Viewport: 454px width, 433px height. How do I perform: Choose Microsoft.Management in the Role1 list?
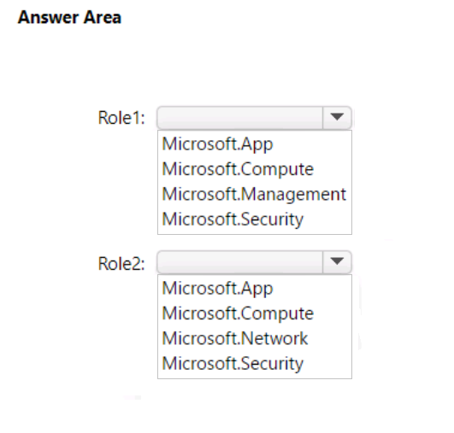pos(254,194)
